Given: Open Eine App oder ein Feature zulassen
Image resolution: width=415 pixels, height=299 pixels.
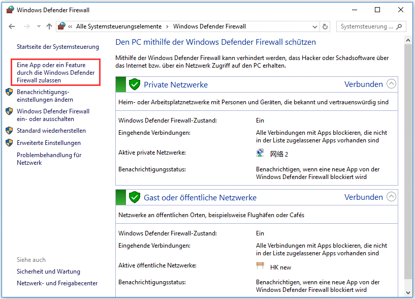Looking at the screenshot, I should [x=55, y=72].
